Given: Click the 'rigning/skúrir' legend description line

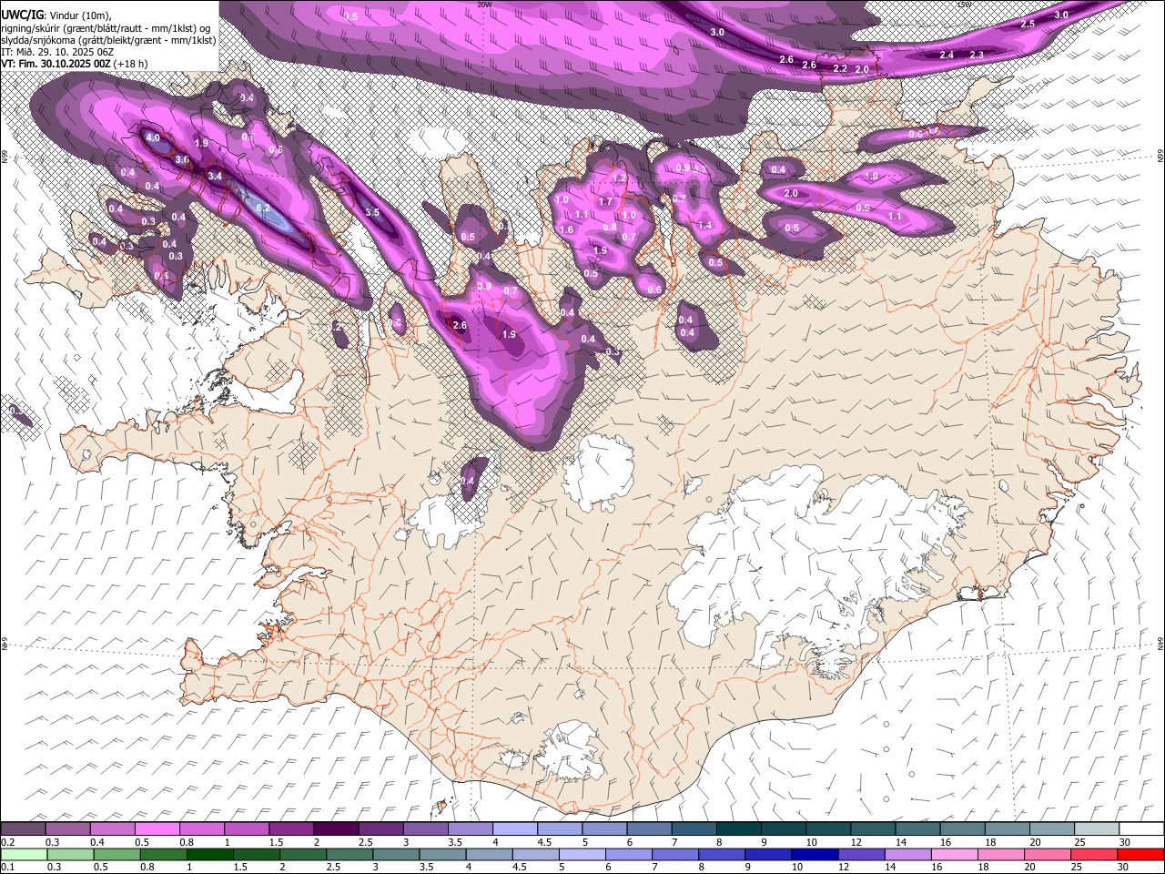Looking at the screenshot, I should click(x=106, y=27).
